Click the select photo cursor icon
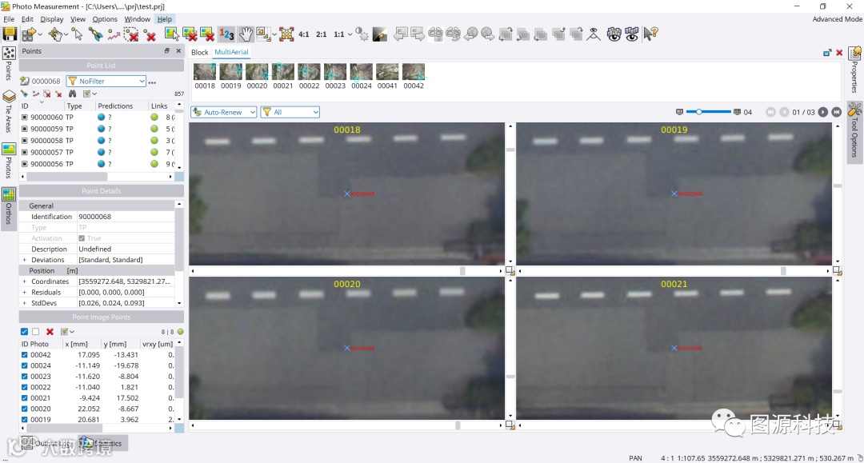This screenshot has height=463, width=864. point(171,34)
